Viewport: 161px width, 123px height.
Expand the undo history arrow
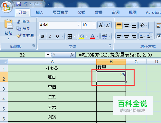(31, 4)
